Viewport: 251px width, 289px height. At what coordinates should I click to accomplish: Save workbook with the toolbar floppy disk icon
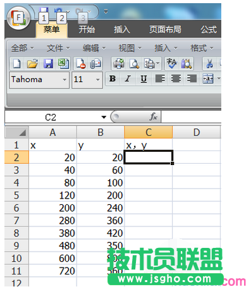click(x=48, y=63)
